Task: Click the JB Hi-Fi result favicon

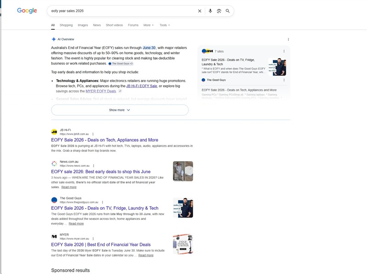Action: point(54,132)
